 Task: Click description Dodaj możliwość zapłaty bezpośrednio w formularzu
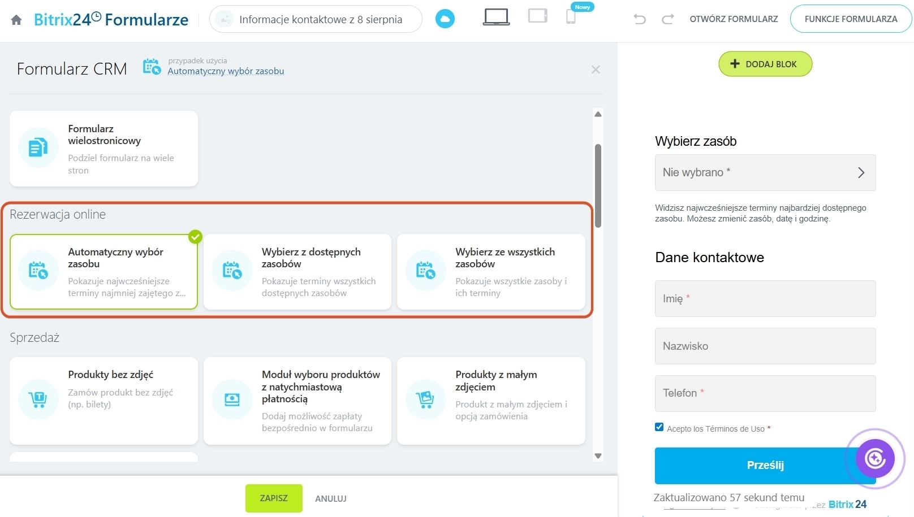317,422
